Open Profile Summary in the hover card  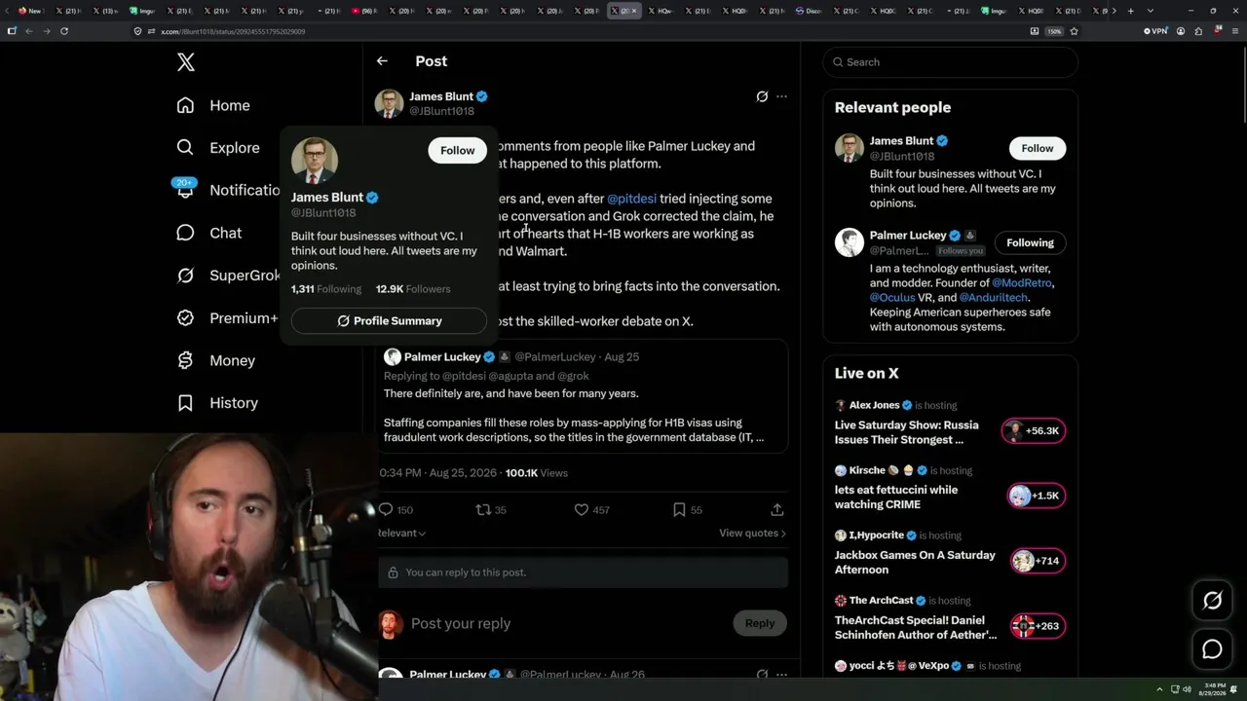[389, 320]
